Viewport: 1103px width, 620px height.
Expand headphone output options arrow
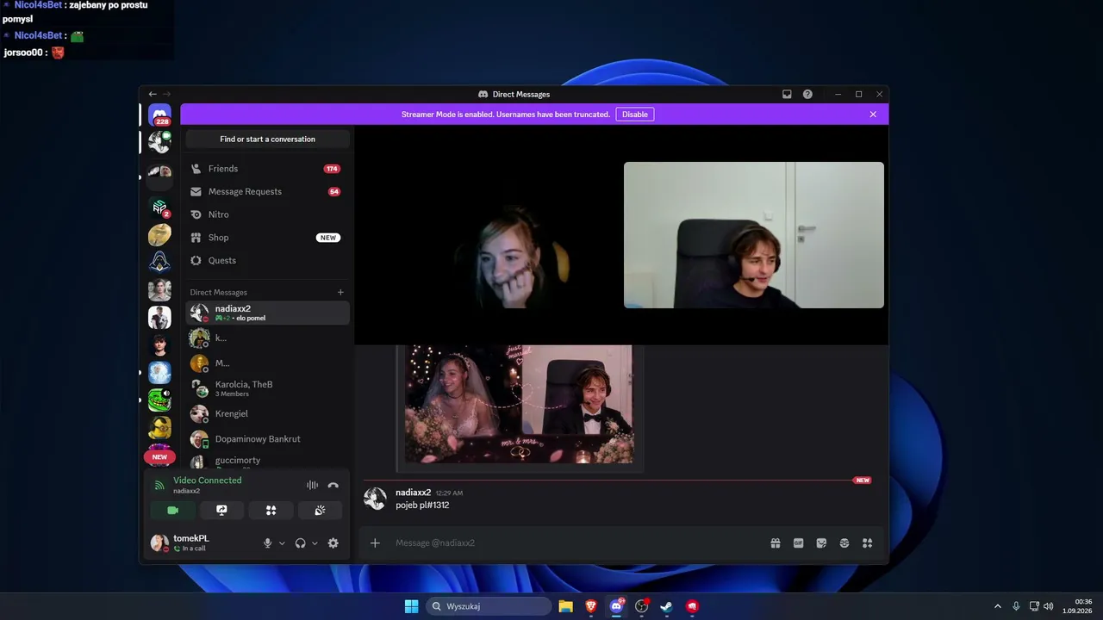pos(315,543)
